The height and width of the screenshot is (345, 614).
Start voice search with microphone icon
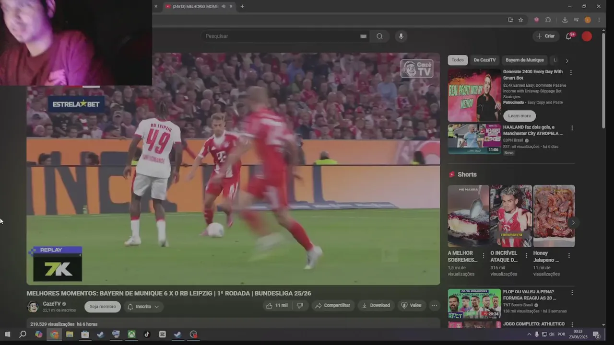tap(401, 36)
